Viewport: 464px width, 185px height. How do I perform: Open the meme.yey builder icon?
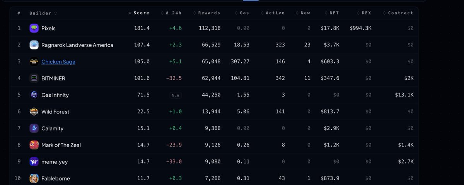[x=34, y=161]
